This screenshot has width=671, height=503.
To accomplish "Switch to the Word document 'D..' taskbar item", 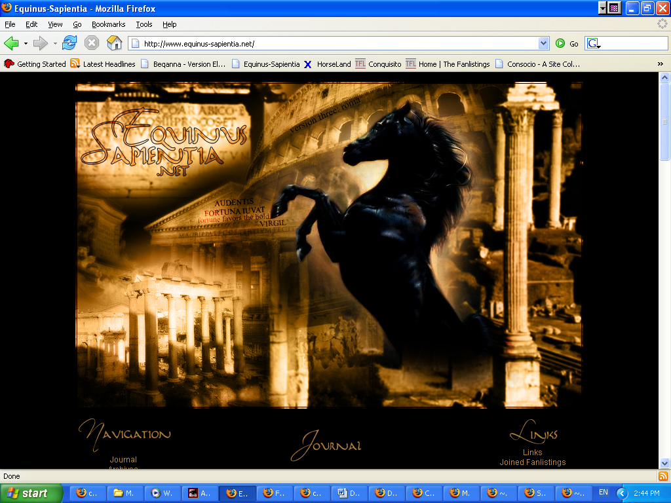I will (x=349, y=493).
